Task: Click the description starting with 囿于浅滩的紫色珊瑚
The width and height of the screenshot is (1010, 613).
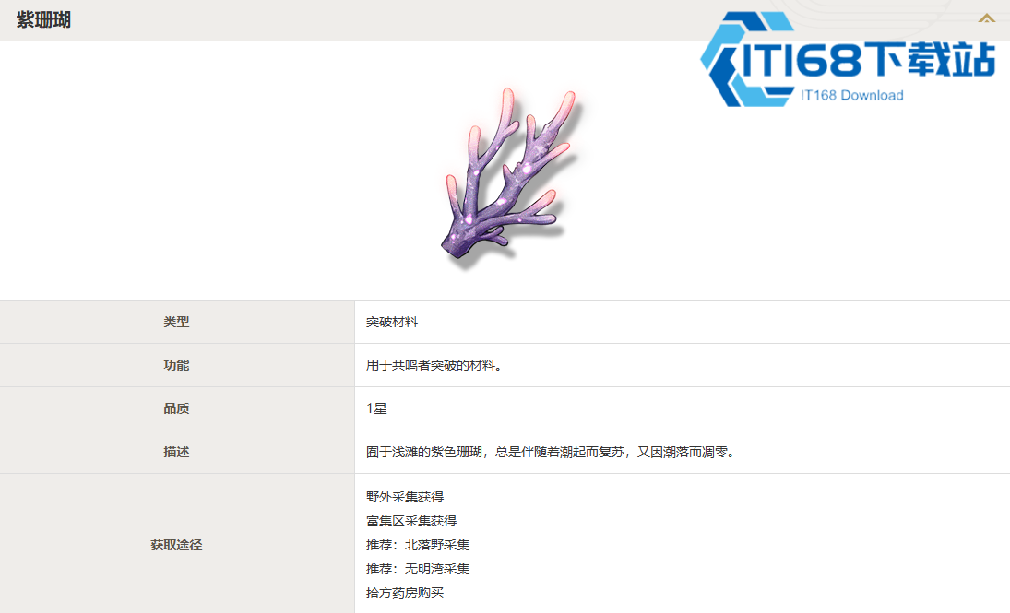Action: (x=552, y=452)
